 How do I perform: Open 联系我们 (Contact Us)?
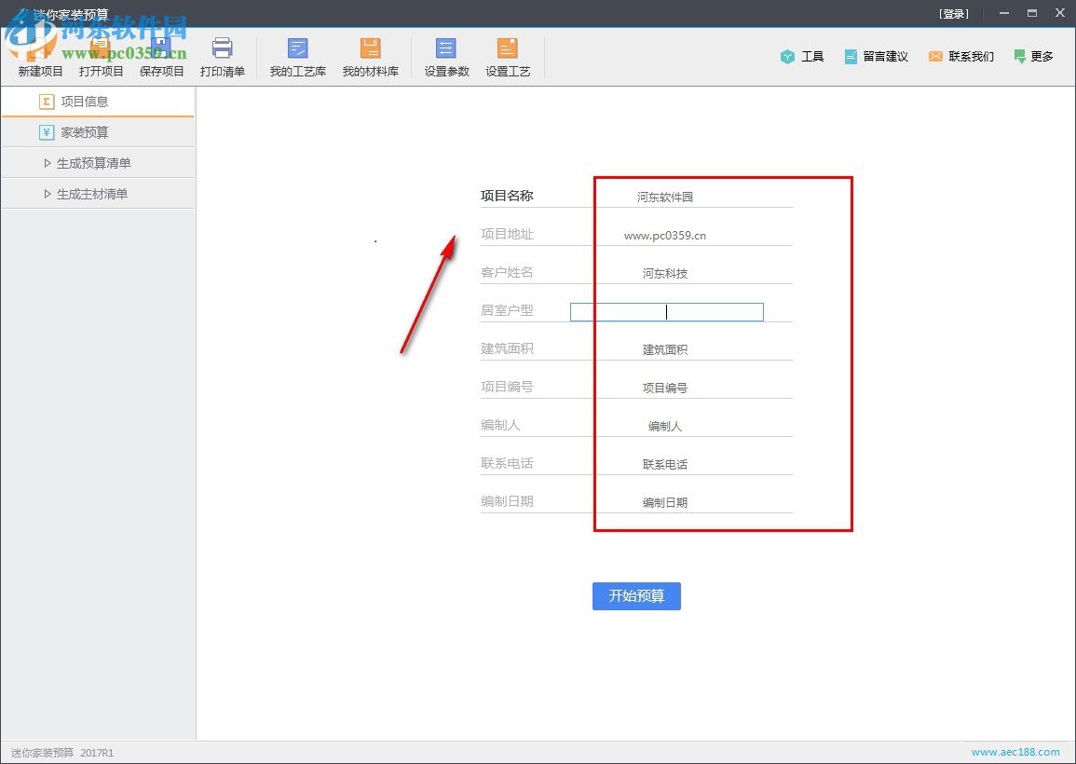click(960, 56)
